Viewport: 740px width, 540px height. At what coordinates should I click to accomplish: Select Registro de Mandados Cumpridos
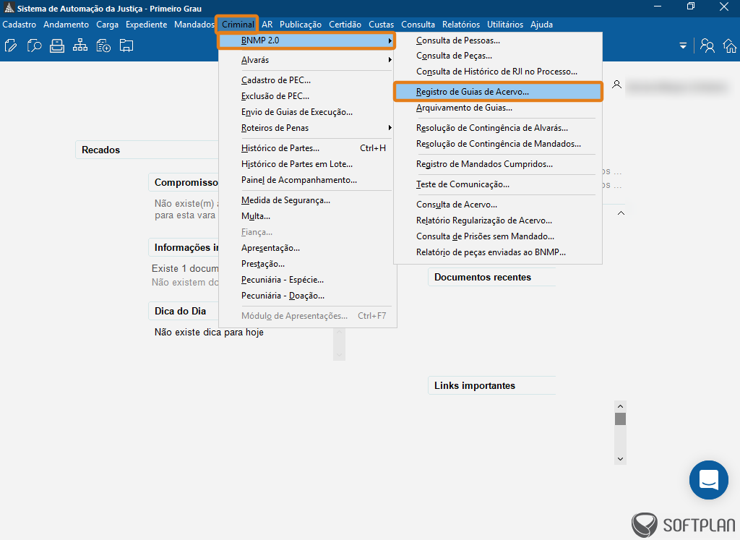coord(498,164)
